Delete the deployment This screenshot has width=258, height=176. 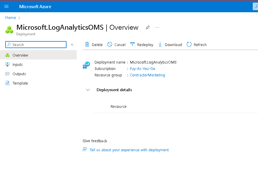(94, 45)
